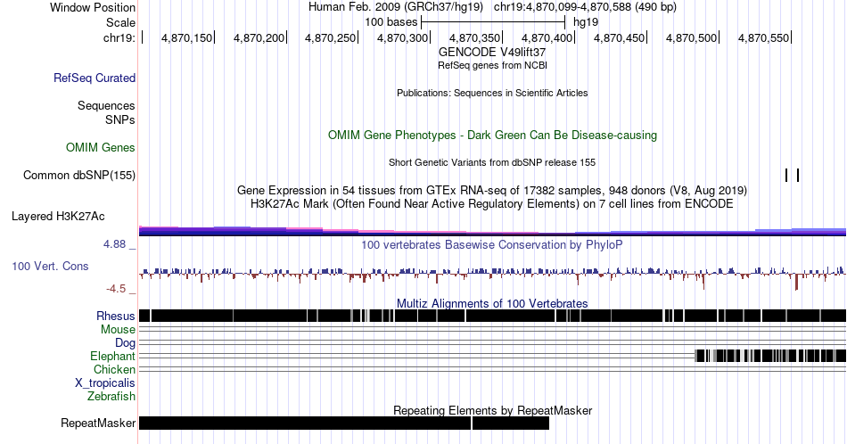Click the PhyloP Basewise Conservation title
Image resolution: width=847 pixels, height=444 pixels.
[x=492, y=244]
